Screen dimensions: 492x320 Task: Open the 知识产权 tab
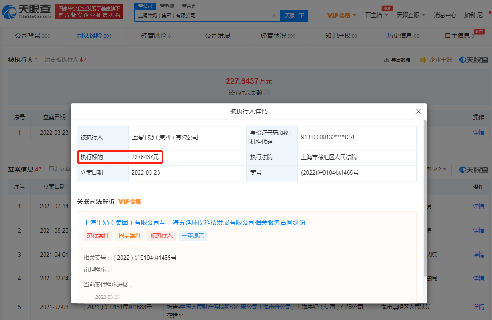(x=341, y=36)
